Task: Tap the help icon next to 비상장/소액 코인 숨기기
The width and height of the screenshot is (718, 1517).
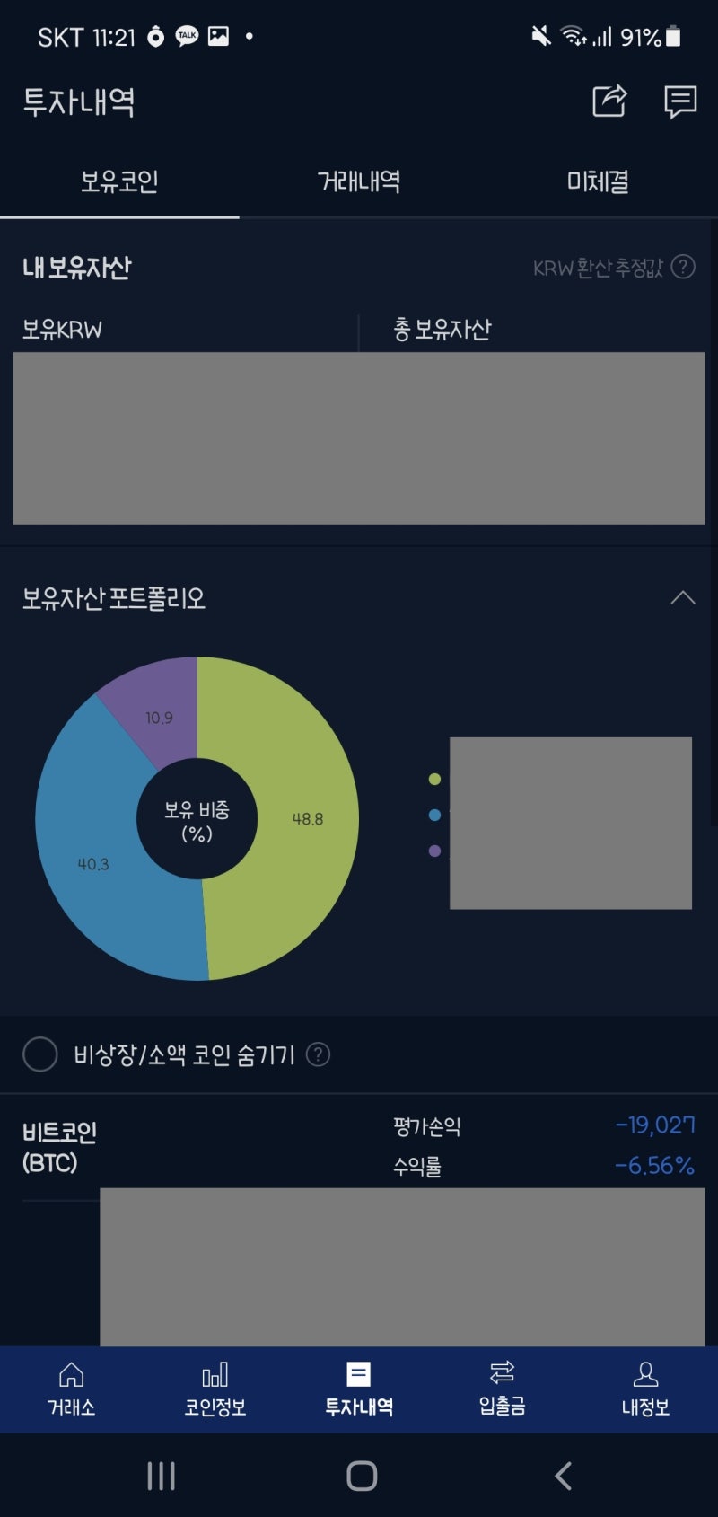Action: point(319,1054)
